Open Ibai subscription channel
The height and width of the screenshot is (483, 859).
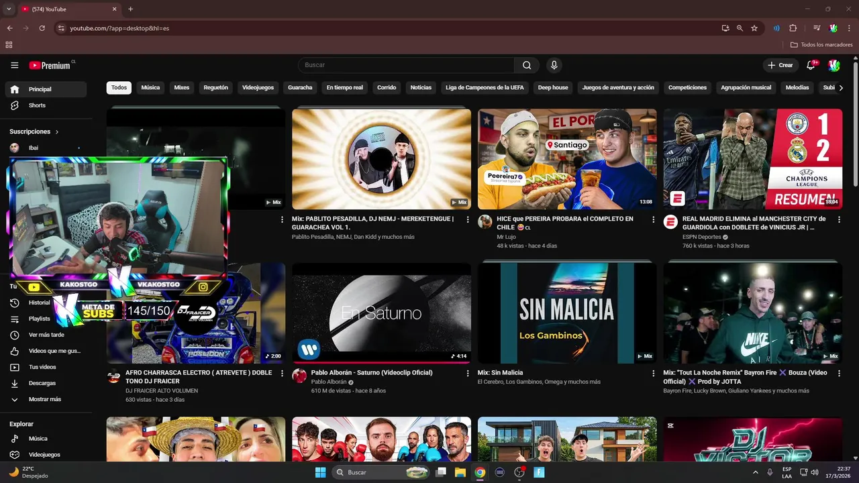coord(46,148)
